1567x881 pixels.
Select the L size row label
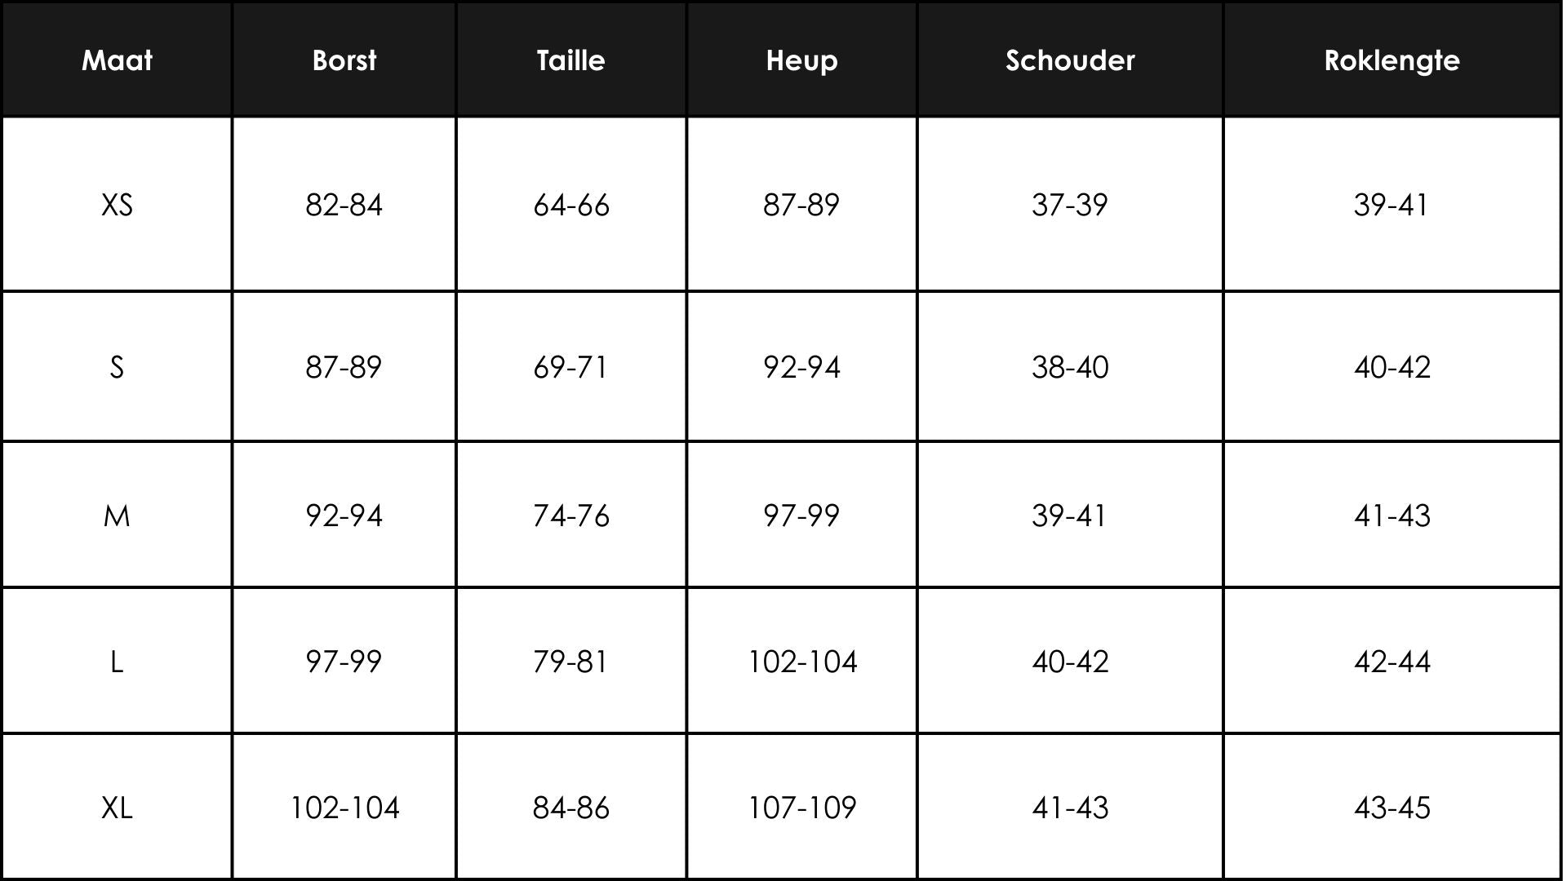coord(117,662)
